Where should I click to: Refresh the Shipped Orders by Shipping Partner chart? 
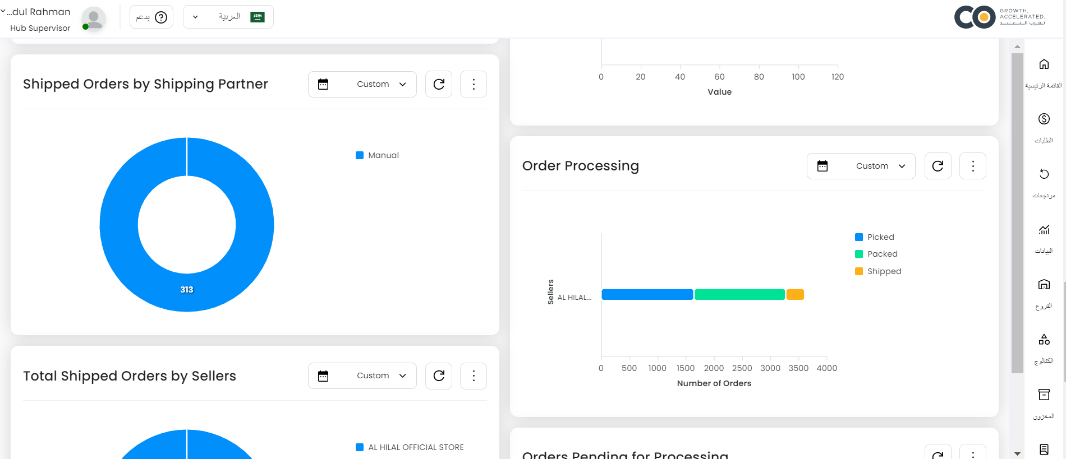point(439,84)
